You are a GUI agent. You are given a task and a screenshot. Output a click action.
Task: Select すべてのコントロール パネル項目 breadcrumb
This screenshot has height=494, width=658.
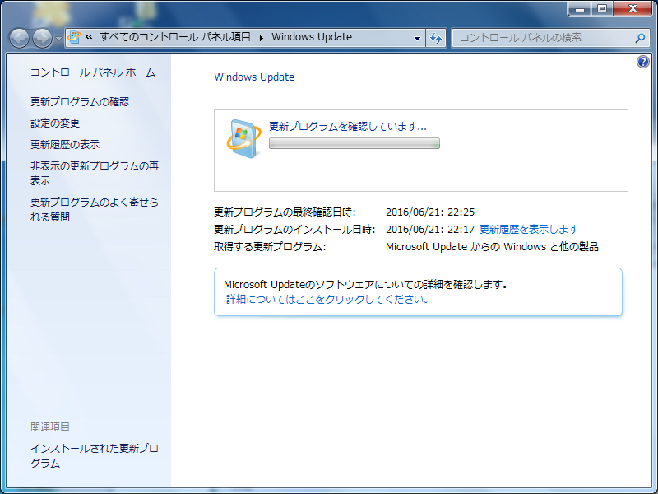point(175,37)
